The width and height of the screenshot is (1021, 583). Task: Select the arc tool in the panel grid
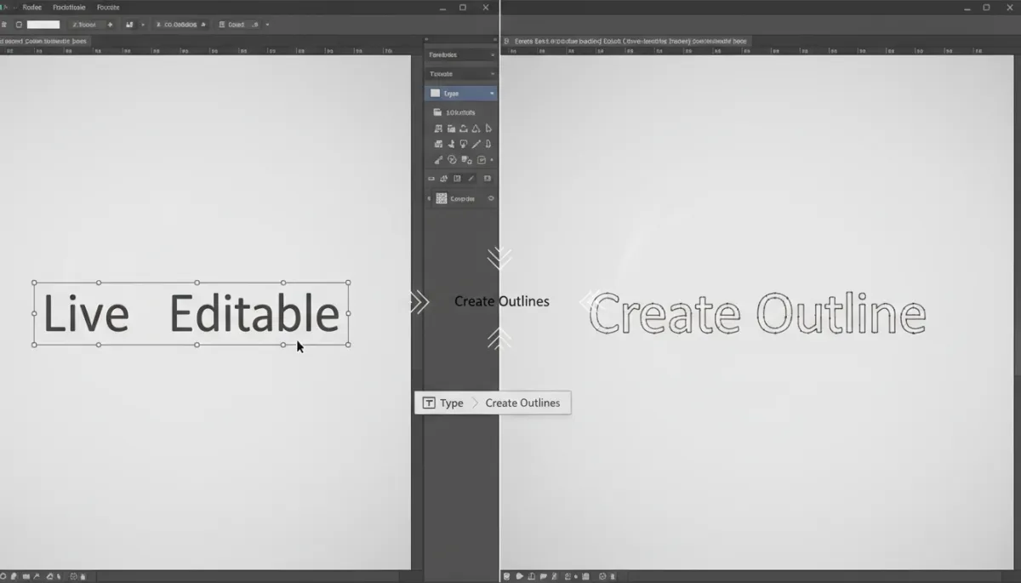tap(464, 129)
